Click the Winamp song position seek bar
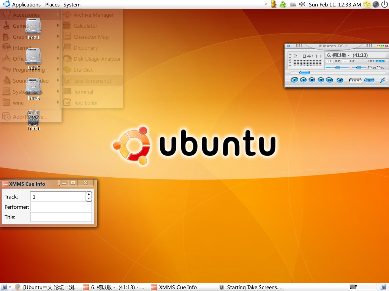This screenshot has height=291, width=389. pos(337,73)
